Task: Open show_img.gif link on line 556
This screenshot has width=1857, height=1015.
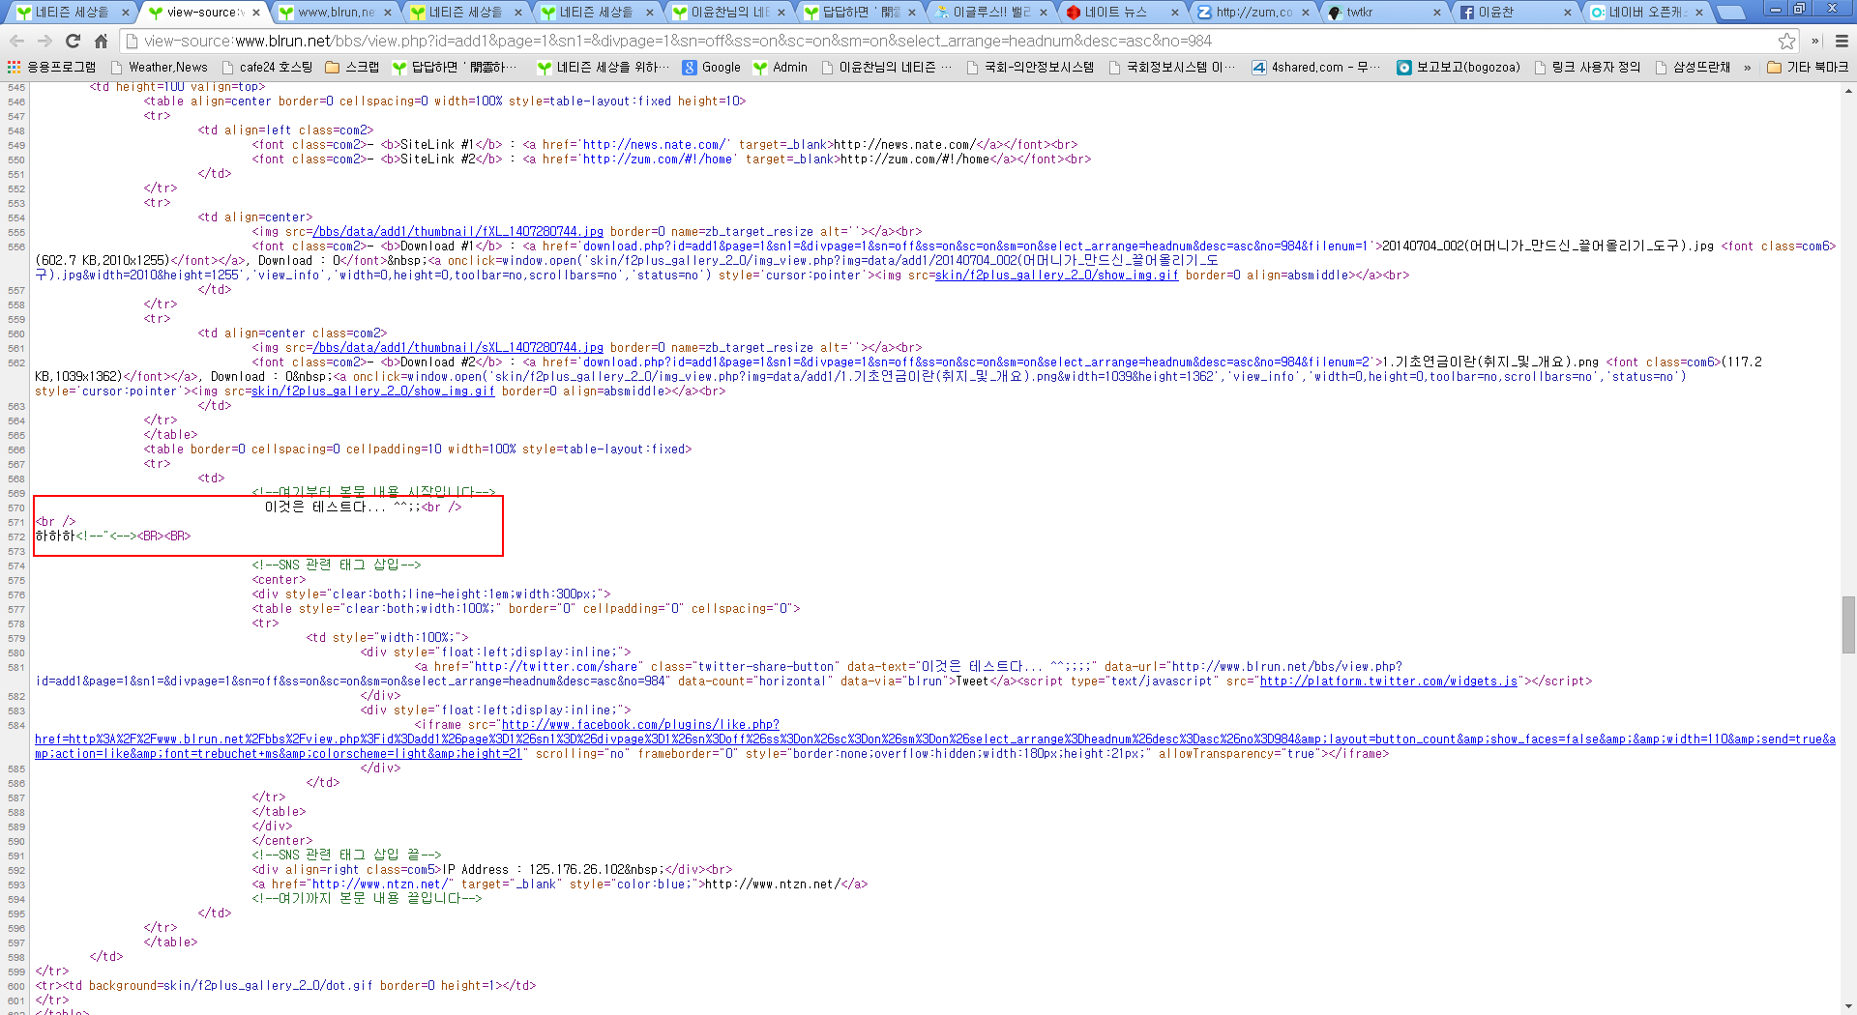Action: point(1056,275)
